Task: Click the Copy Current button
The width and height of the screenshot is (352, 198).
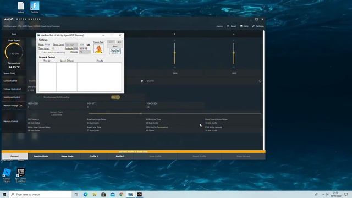Action: pos(243,156)
